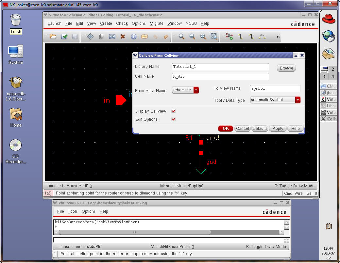Click the Zoom Out magnifier icon

point(192,37)
